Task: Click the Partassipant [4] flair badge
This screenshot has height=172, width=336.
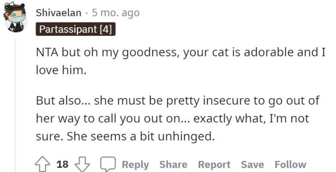Action: [76, 29]
